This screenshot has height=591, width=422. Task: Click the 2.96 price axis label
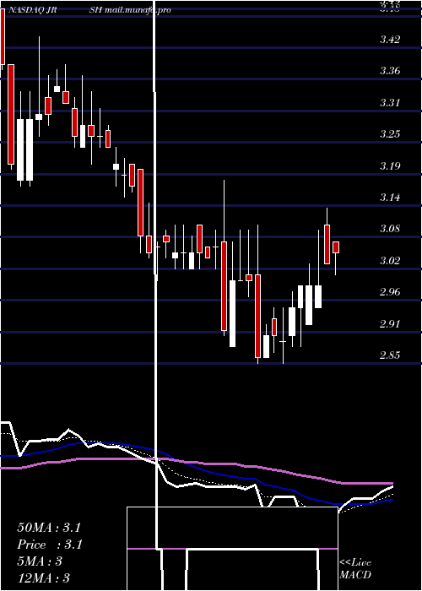[390, 292]
